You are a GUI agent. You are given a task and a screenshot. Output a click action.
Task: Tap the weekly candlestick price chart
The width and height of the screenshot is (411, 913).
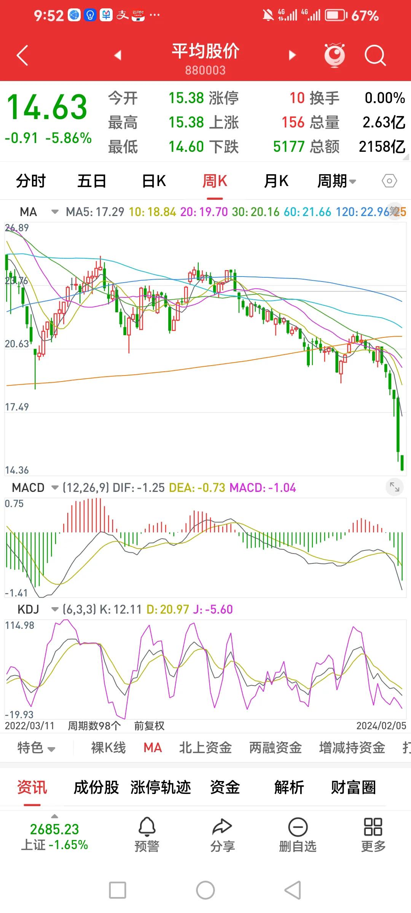[x=205, y=349]
